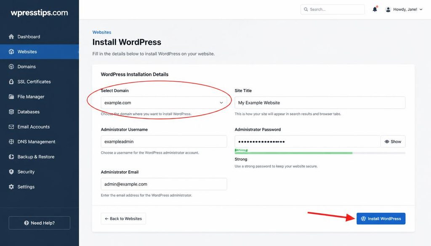Viewport: 431px width, 246px height.
Task: Click the Need Help? button
Action: (x=39, y=223)
